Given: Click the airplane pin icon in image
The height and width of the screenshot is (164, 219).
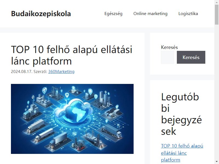Looking at the screenshot, I should (x=44, y=90).
